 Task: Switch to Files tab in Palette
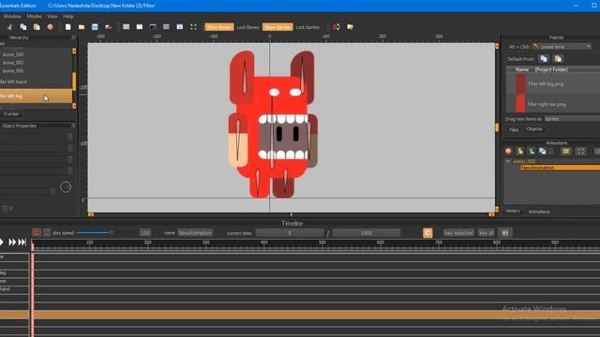click(x=514, y=130)
